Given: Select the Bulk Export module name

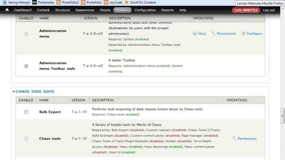Looking at the screenshot, I should (50, 112).
